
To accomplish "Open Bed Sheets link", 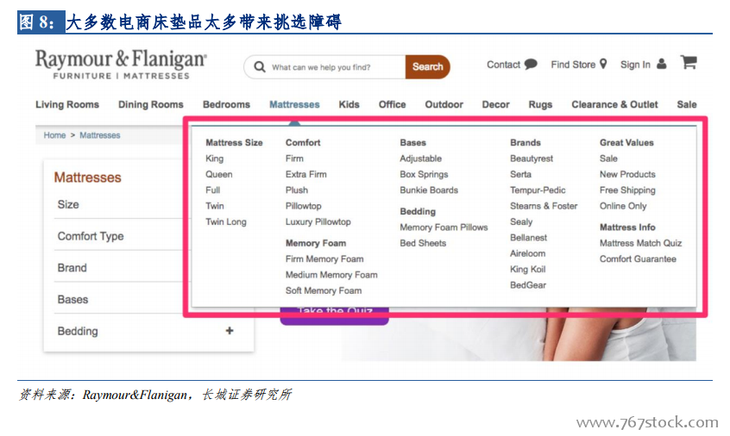I will click(423, 243).
